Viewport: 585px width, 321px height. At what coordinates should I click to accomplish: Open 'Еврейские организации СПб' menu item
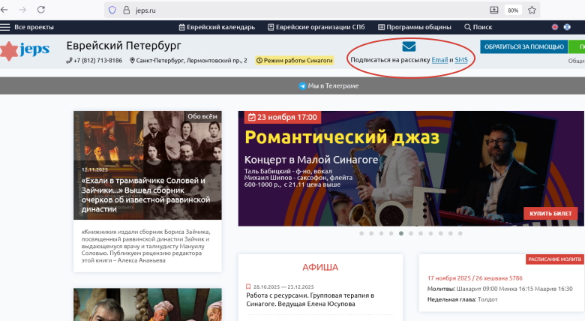tap(316, 27)
